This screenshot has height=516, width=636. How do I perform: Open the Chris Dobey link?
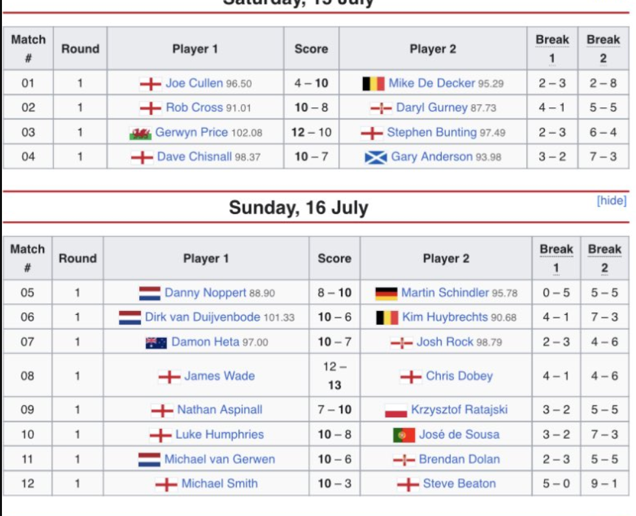pos(459,376)
